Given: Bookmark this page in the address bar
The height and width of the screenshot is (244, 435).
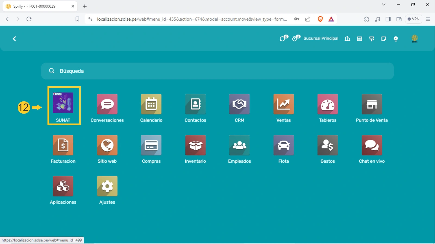Looking at the screenshot, I should coord(77,19).
